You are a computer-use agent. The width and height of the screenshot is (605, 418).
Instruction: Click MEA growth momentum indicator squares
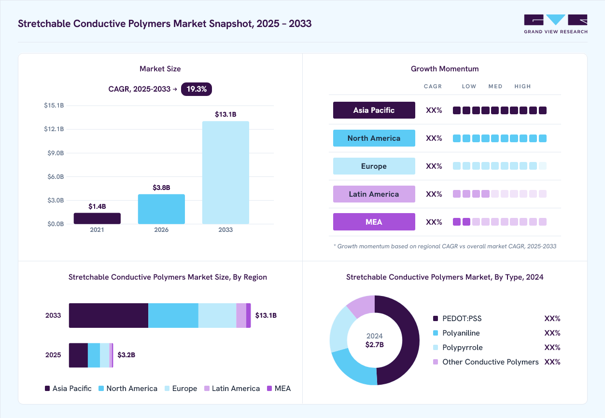(500, 222)
